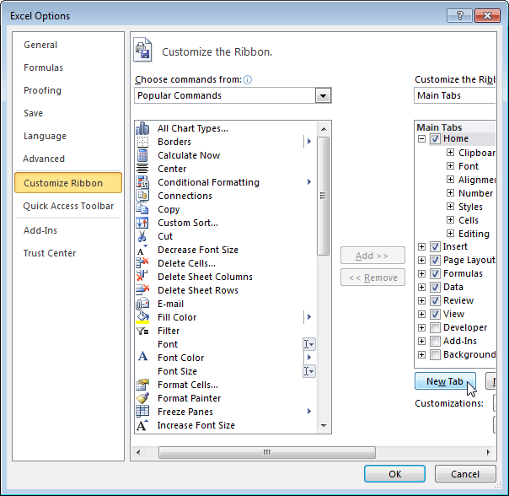Select the Decrease Font Size icon
This screenshot has width=509, height=496.
(x=142, y=250)
